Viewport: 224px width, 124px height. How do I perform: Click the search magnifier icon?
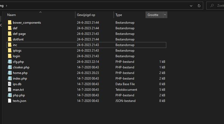tap(212, 6)
